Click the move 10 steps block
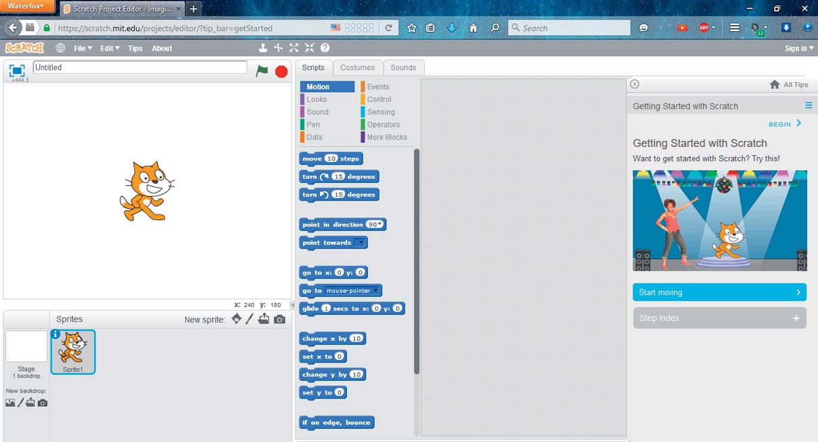The height and width of the screenshot is (442, 818). 331,159
